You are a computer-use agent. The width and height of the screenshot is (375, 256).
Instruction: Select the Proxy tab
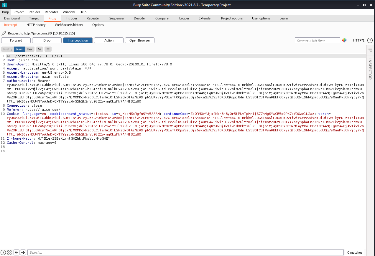coord(52,18)
